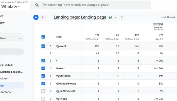Collapse the sidebar section chevron
The width and height of the screenshot is (177, 101).
pos(20,38)
